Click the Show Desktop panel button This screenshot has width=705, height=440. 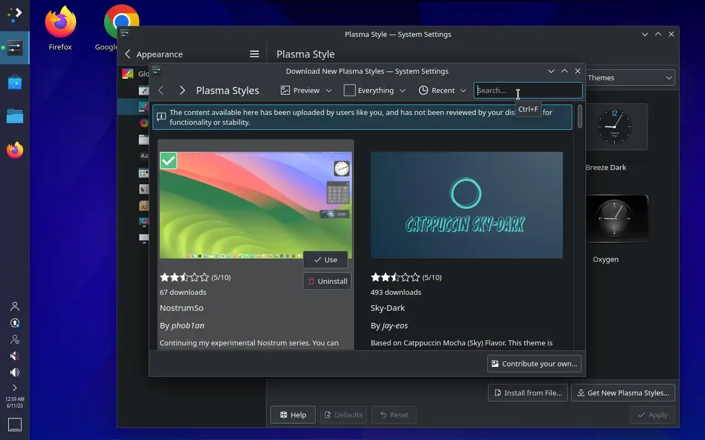tap(15, 424)
